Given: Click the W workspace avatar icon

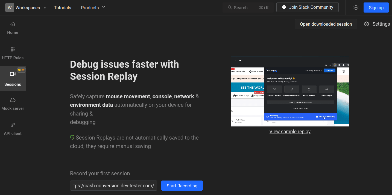Looking at the screenshot, I should (10, 8).
